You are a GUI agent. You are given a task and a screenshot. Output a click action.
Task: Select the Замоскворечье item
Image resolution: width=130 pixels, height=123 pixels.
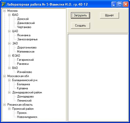[x=27, y=39]
